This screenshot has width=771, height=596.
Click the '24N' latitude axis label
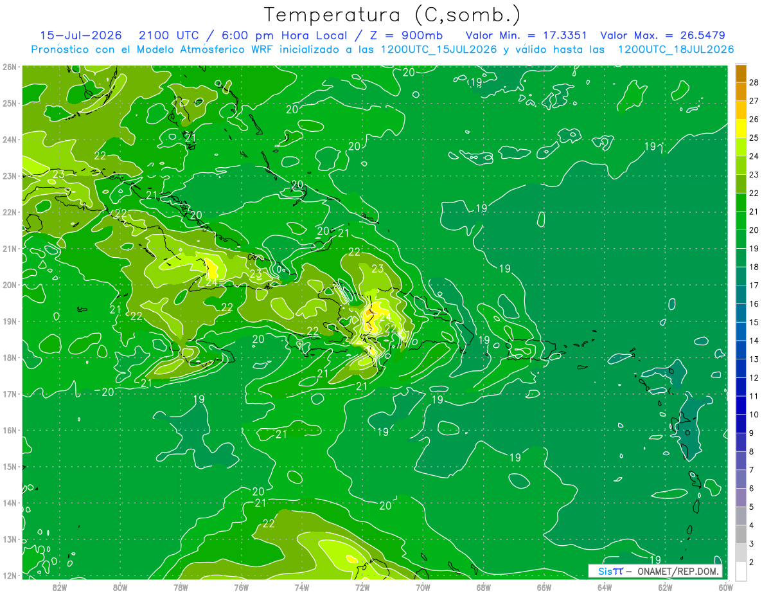click(10, 140)
